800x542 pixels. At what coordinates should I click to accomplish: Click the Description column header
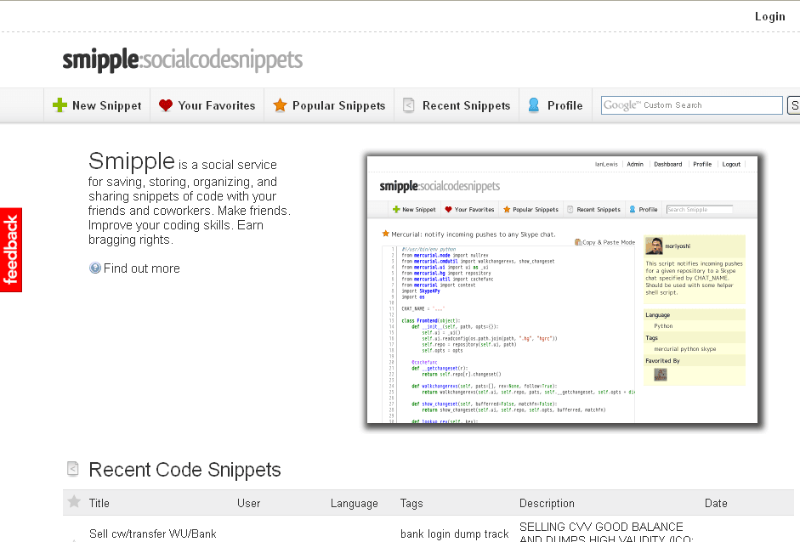tap(547, 503)
